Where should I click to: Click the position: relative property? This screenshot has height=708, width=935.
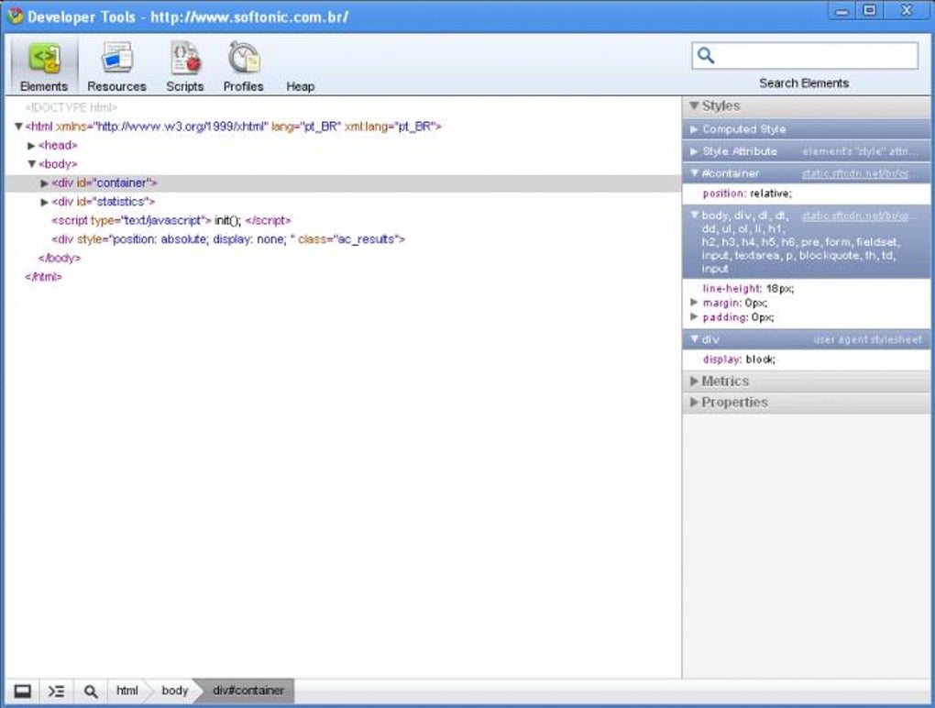point(747,194)
